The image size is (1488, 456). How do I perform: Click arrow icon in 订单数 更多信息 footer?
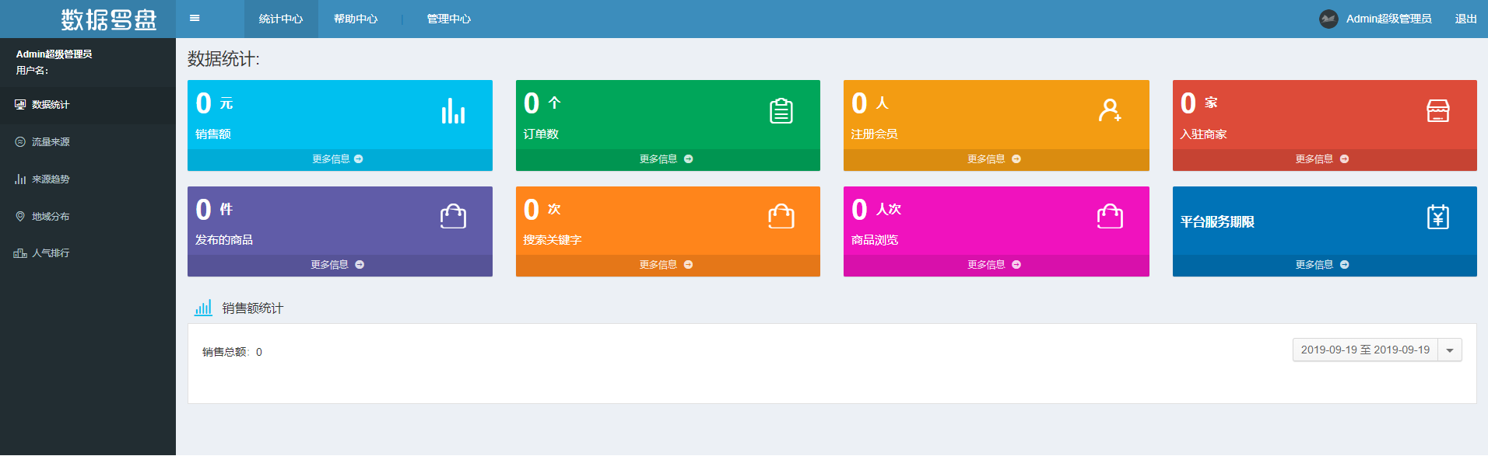[688, 159]
